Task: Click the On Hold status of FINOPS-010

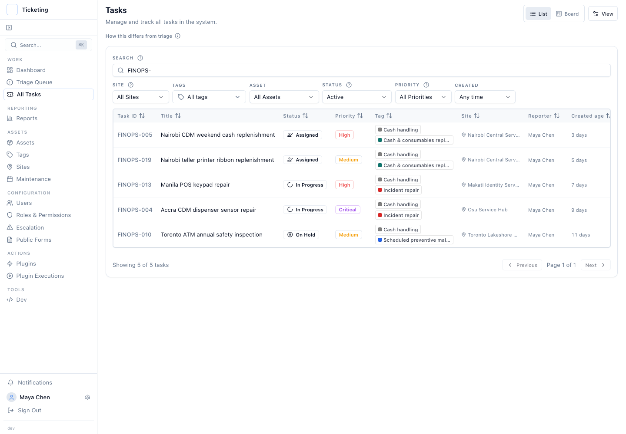Action: pos(301,235)
